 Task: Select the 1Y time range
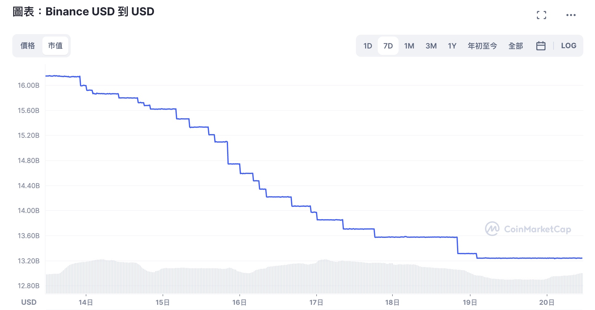pos(452,46)
